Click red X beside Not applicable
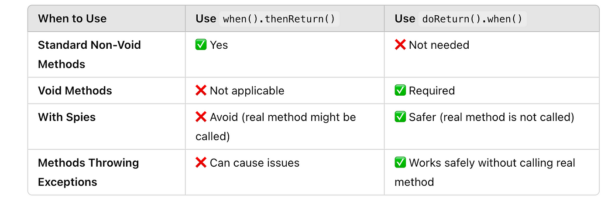This screenshot has height=201, width=611. [x=201, y=90]
